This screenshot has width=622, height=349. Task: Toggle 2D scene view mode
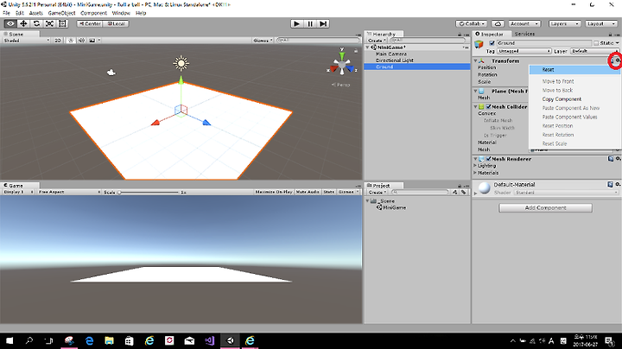point(58,41)
